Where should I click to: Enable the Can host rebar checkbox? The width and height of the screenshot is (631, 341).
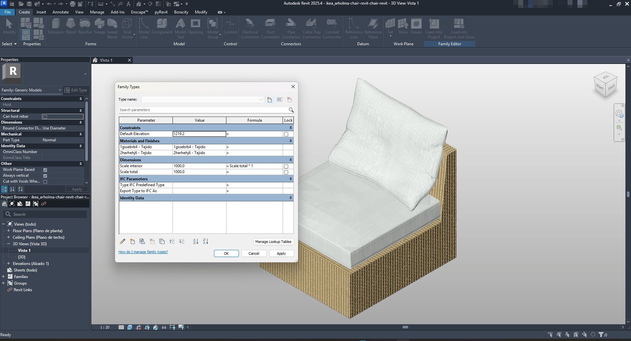pos(45,117)
